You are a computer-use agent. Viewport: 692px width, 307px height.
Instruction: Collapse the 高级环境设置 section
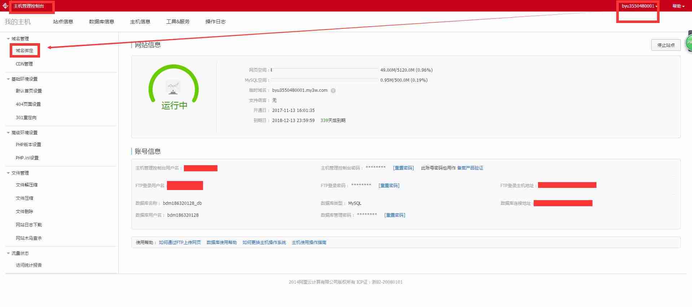tap(8, 132)
